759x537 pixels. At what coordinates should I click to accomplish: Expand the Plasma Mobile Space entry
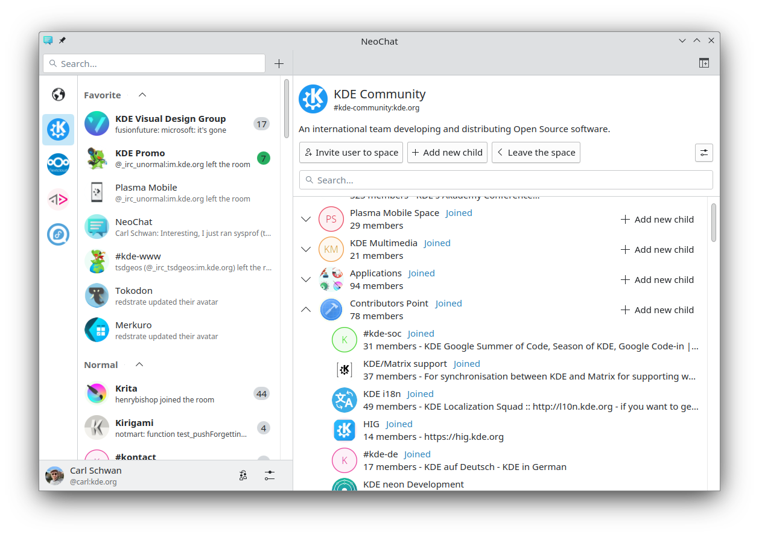pyautogui.click(x=306, y=219)
